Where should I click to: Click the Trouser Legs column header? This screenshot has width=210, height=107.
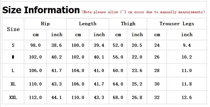(177, 24)
